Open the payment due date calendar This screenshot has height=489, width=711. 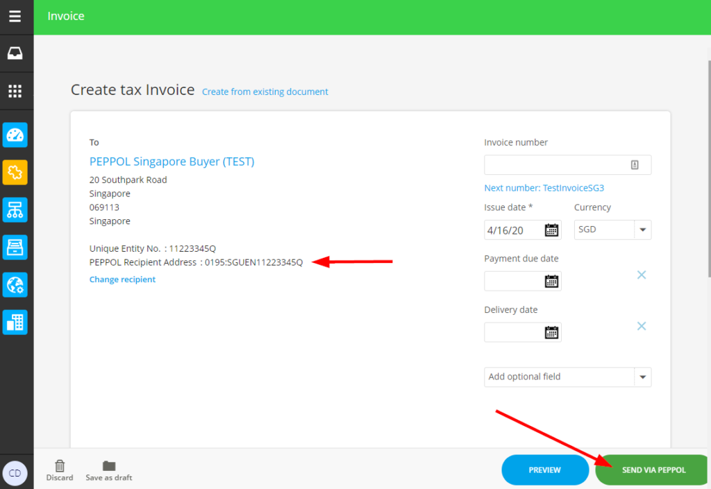[551, 281]
